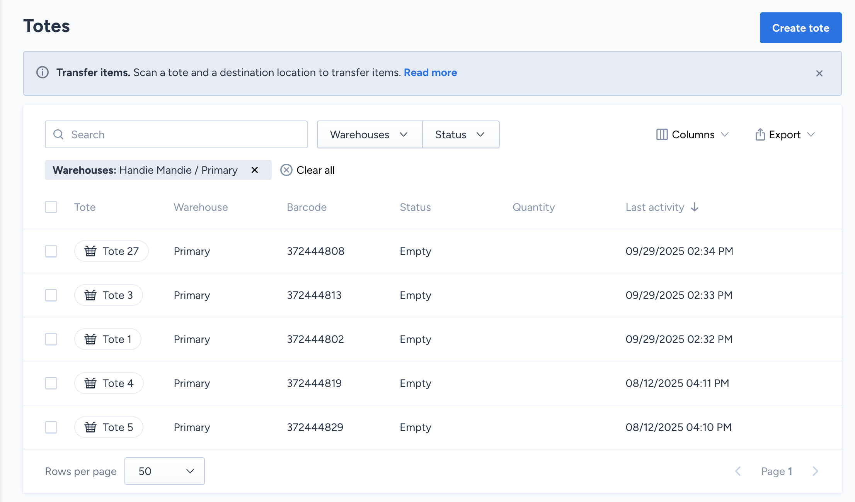
Task: Expand the Export dropdown chevron
Action: [811, 134]
